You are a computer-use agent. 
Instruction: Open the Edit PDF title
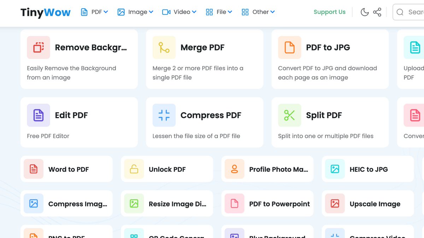coord(71,115)
